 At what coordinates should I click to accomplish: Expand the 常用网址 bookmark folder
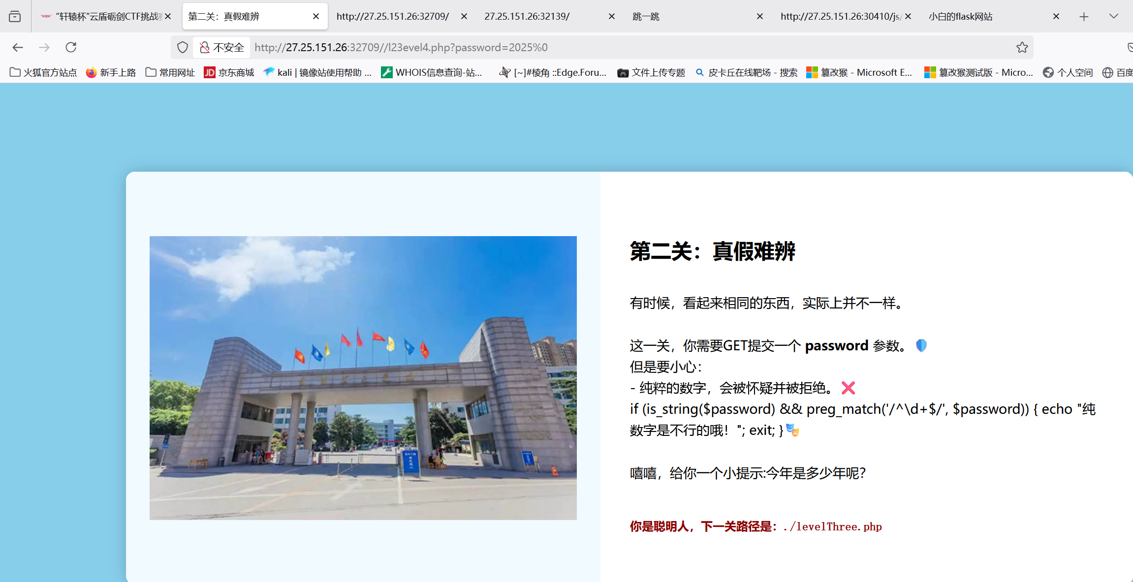(x=170, y=73)
